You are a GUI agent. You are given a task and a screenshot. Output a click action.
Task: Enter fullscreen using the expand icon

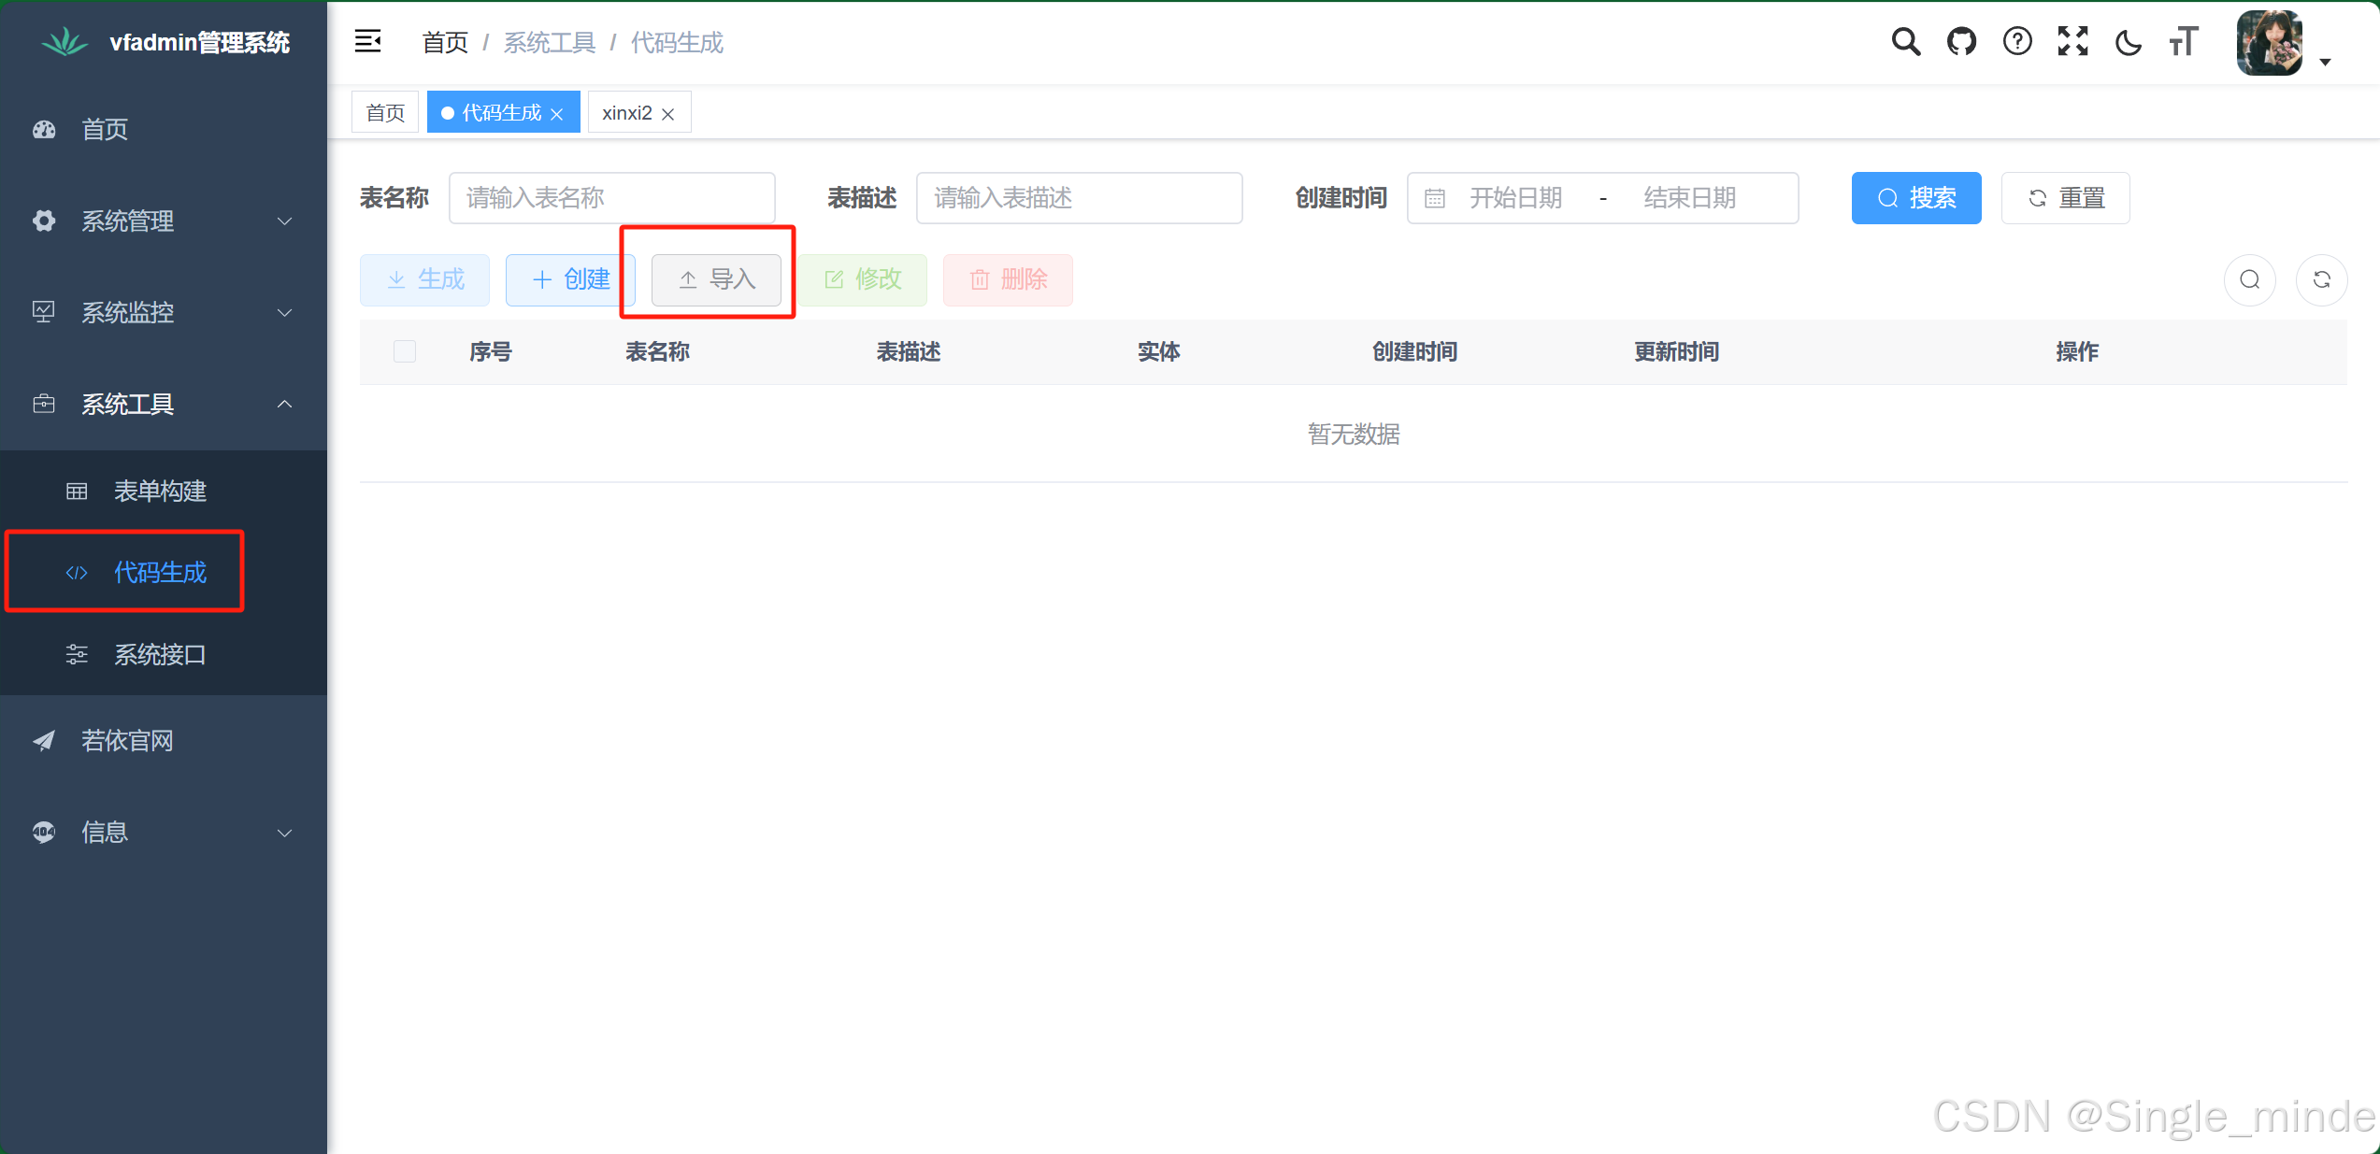2072,41
